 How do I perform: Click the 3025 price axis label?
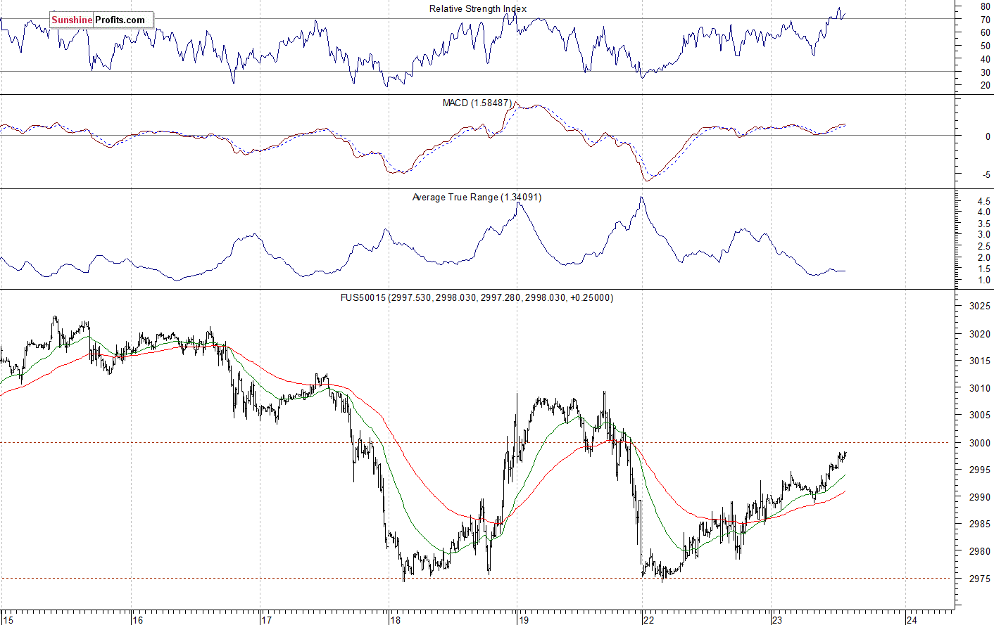tap(980, 306)
